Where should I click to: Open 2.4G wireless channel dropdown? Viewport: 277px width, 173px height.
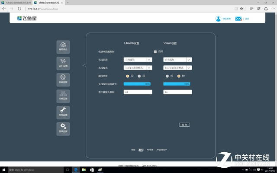pos(138,60)
